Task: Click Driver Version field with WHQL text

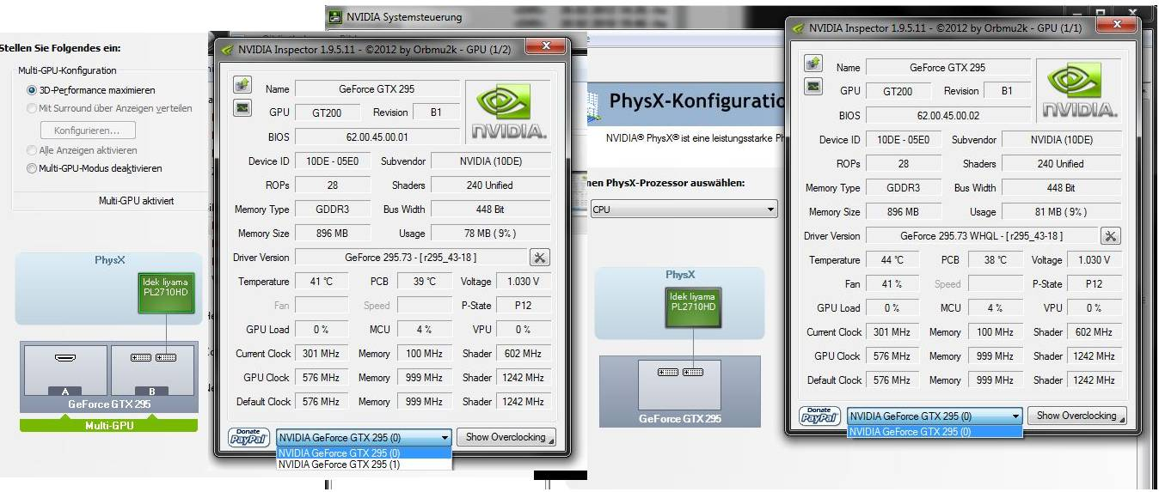Action: [x=981, y=236]
